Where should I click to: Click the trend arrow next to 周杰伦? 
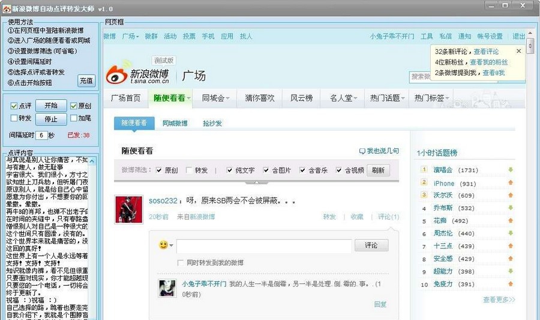coord(511,233)
